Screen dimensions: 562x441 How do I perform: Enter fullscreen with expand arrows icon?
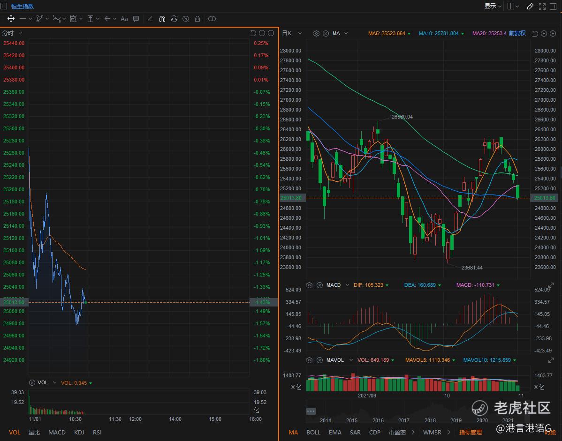coord(542,6)
